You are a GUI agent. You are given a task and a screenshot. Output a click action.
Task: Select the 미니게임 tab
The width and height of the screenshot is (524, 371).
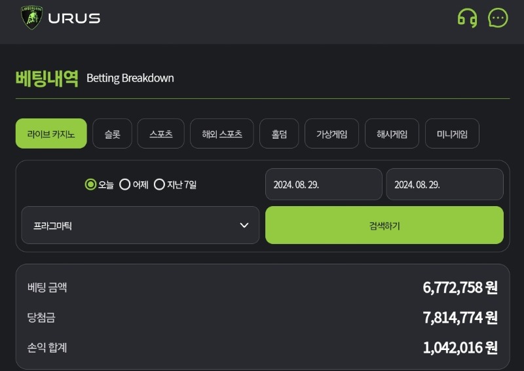click(x=452, y=133)
